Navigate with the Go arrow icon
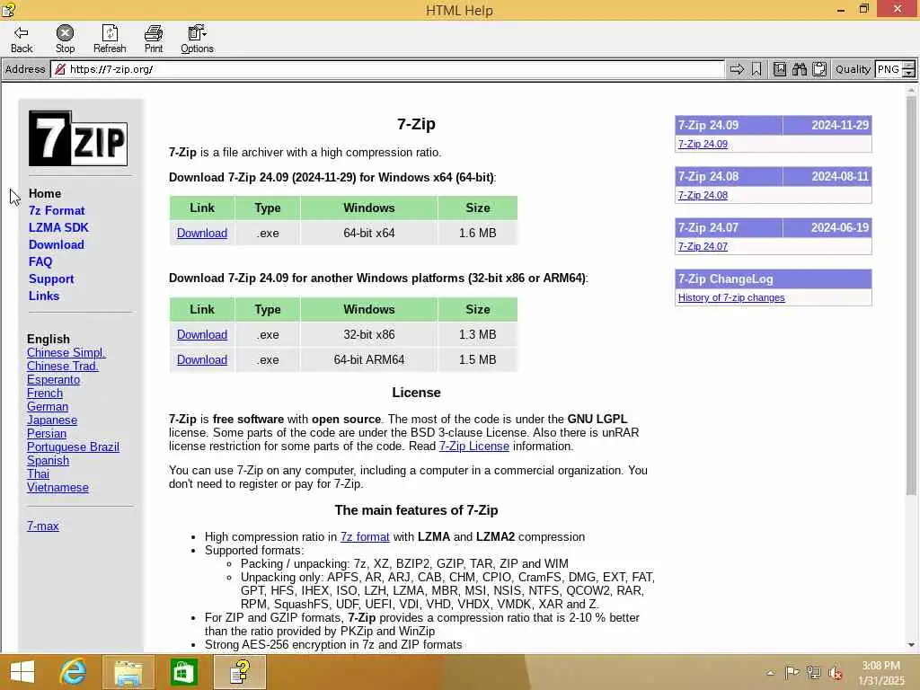 click(737, 69)
